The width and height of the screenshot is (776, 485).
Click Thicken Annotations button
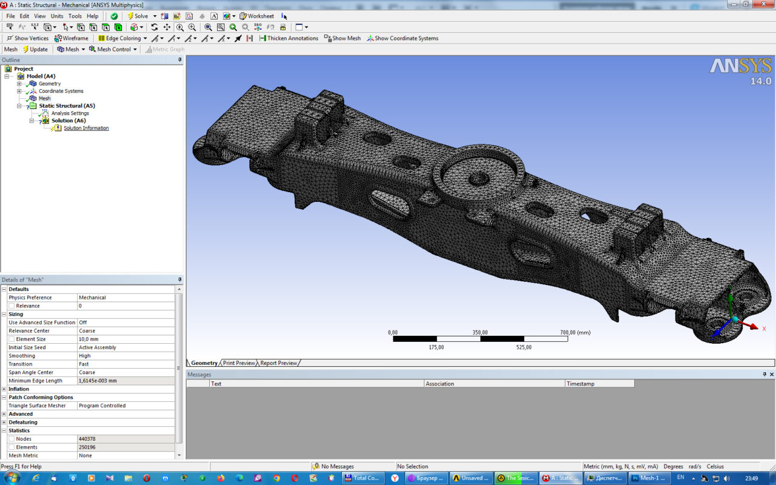point(289,38)
